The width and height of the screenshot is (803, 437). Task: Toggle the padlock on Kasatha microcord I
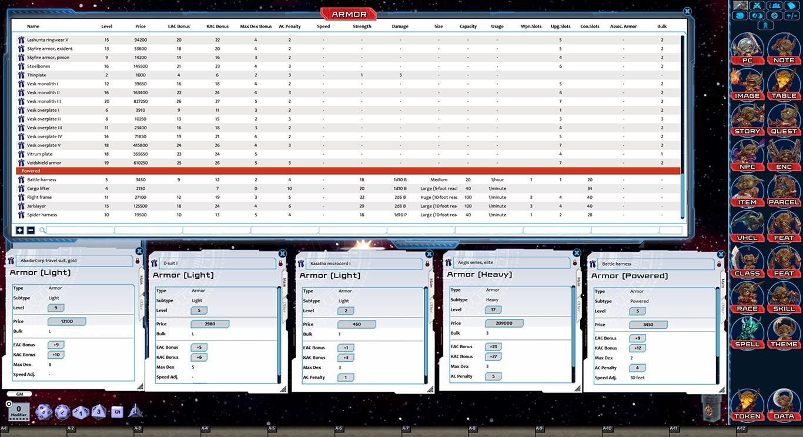point(427,264)
